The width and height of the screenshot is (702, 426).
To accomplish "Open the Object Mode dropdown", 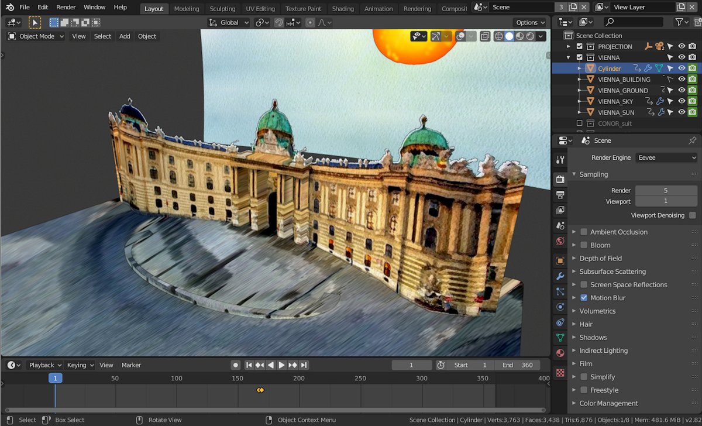I will [36, 36].
